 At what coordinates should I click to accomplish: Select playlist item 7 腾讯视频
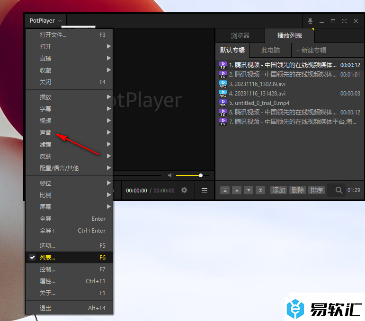pos(290,122)
